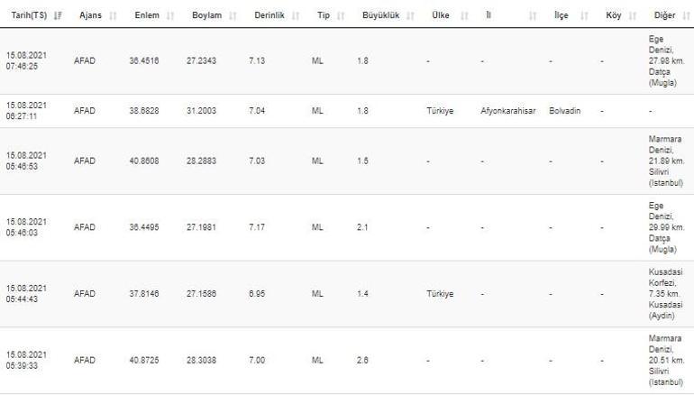Click the sort icon beside İl header
The height and width of the screenshot is (395, 694).
click(x=533, y=16)
